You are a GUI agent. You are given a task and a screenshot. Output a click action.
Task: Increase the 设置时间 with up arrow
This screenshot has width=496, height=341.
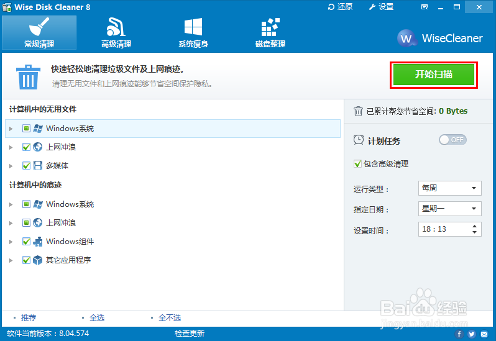tap(474, 226)
